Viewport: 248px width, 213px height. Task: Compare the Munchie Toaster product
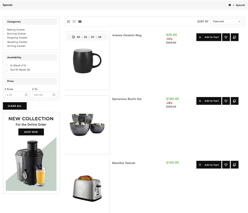235,165
